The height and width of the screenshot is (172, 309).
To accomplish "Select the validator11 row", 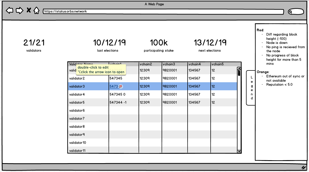I will coord(152,150).
